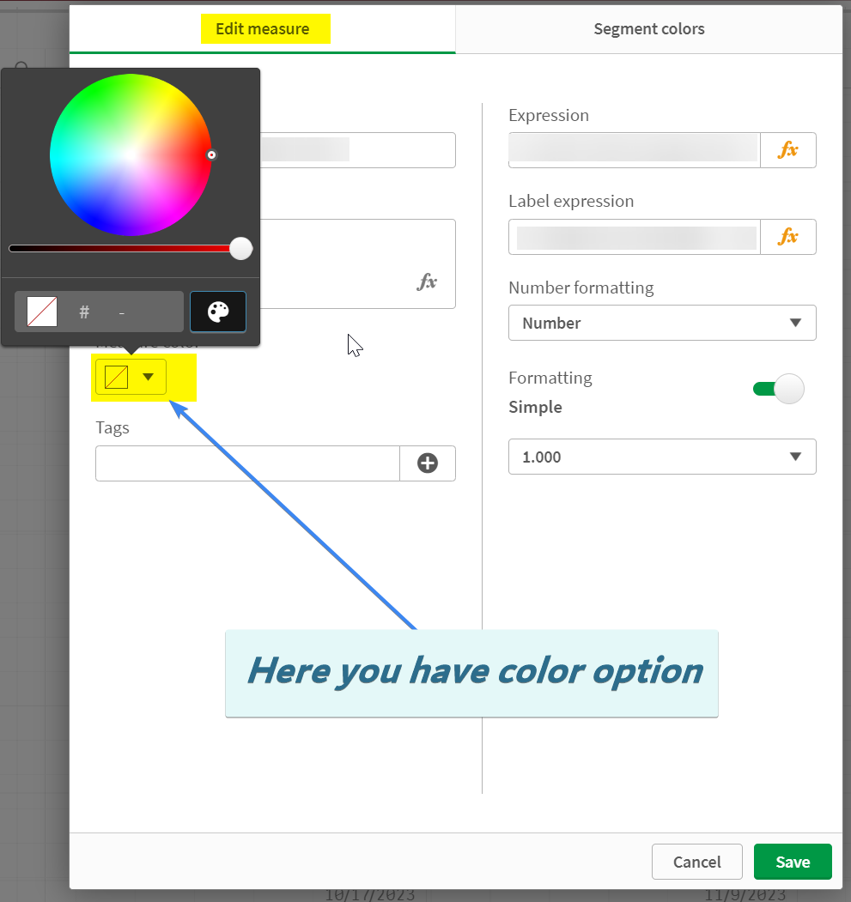851x902 pixels.
Task: Click the brightness slider handle
Action: (240, 248)
